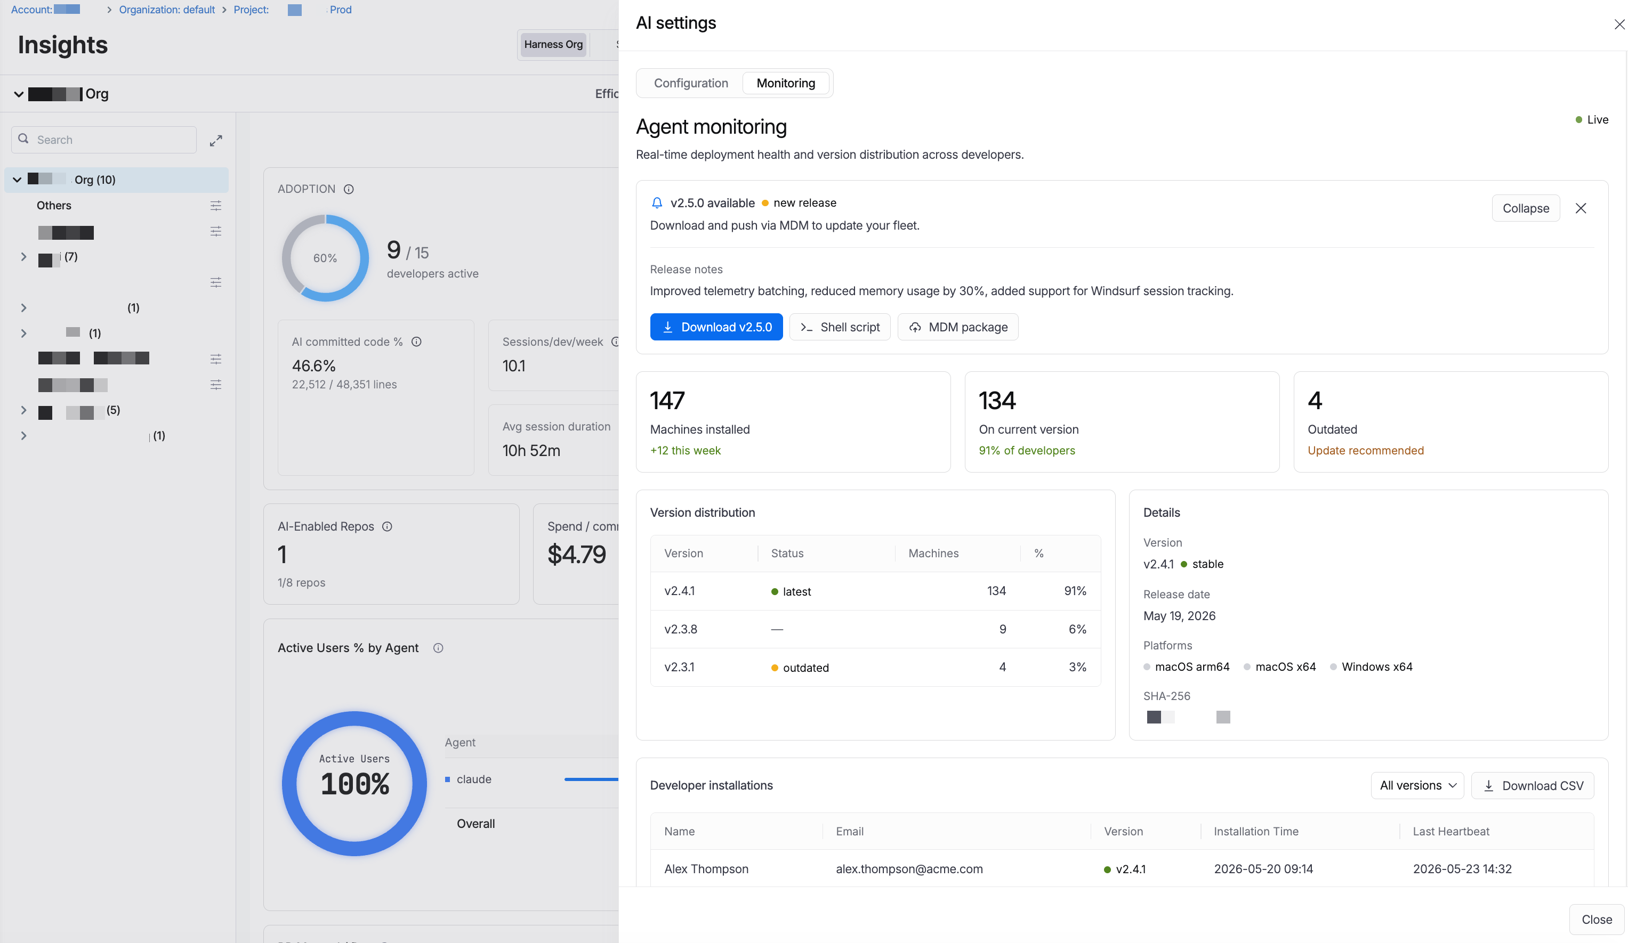This screenshot has width=1628, height=943.
Task: Expand the tree node with (7) items
Action: (x=24, y=257)
